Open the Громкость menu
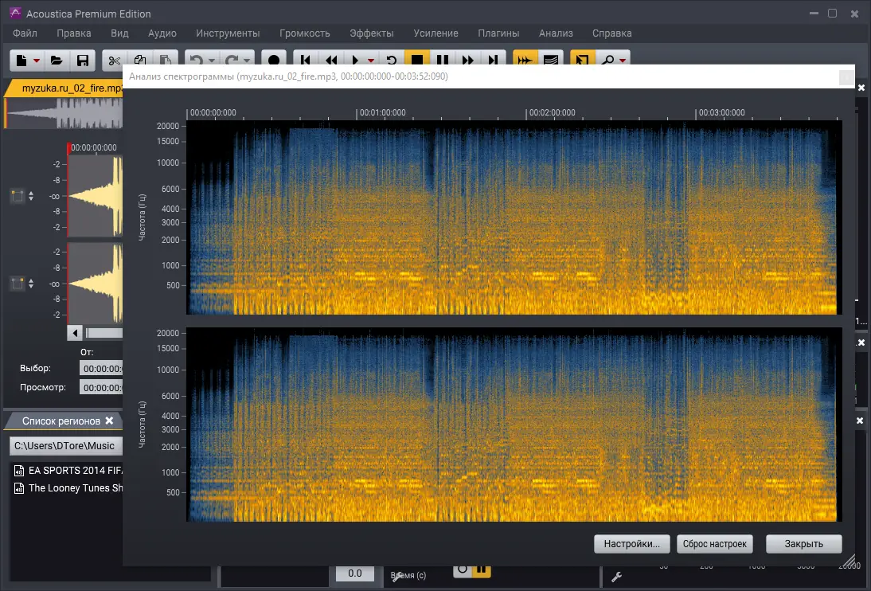This screenshot has height=591, width=871. coord(304,33)
